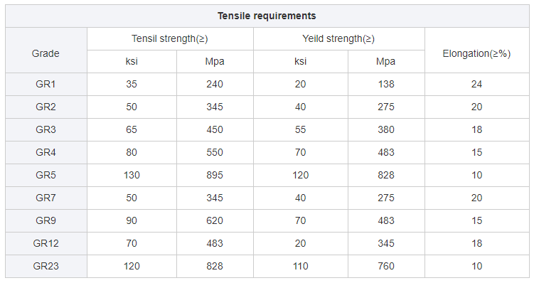
Task: Select the Mpa subheader under Tensil strength
Action: (x=215, y=61)
